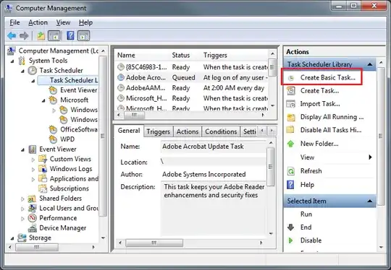Collapse the Selected Item actions section
The width and height of the screenshot is (391, 270).
(370, 201)
